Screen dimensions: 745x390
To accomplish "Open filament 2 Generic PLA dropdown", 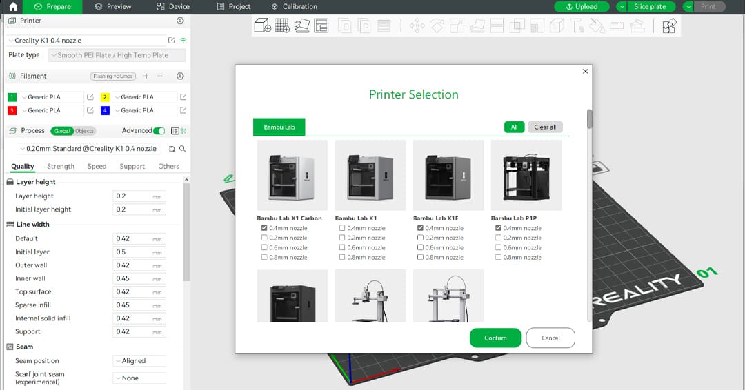I will point(144,96).
